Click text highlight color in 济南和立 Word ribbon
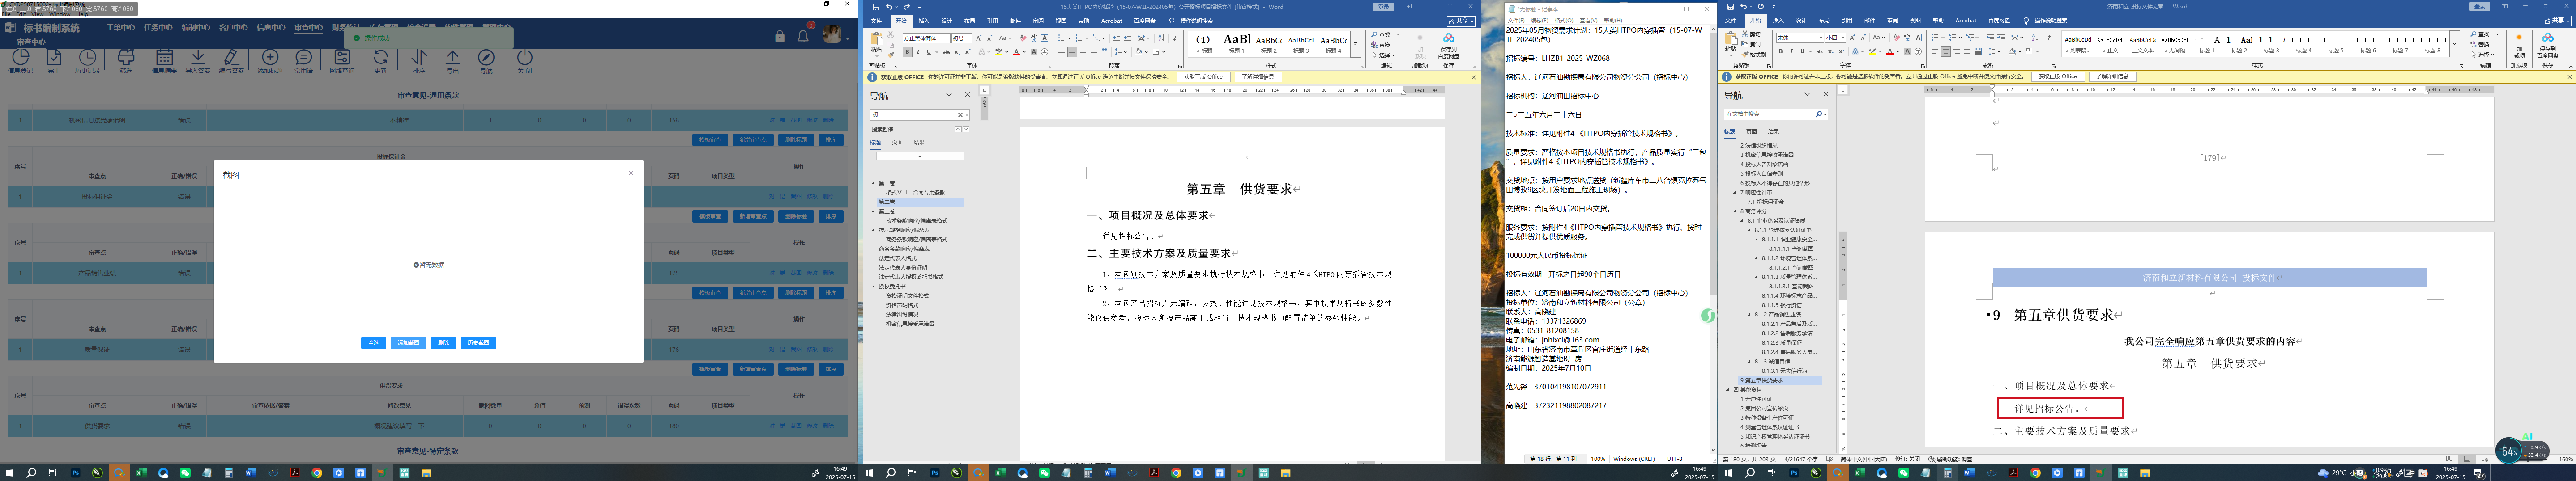Viewport: 2576px width, 481px height. (1874, 52)
